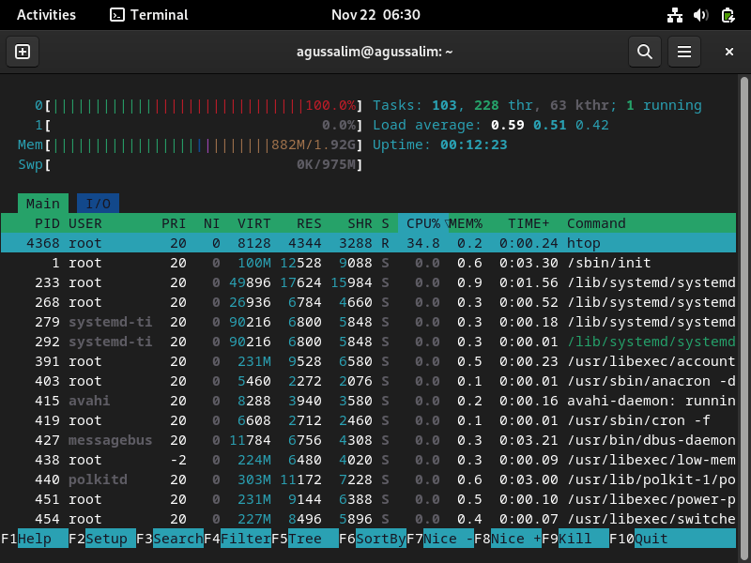Sort by the NI column header
The height and width of the screenshot is (563, 751).
(212, 223)
